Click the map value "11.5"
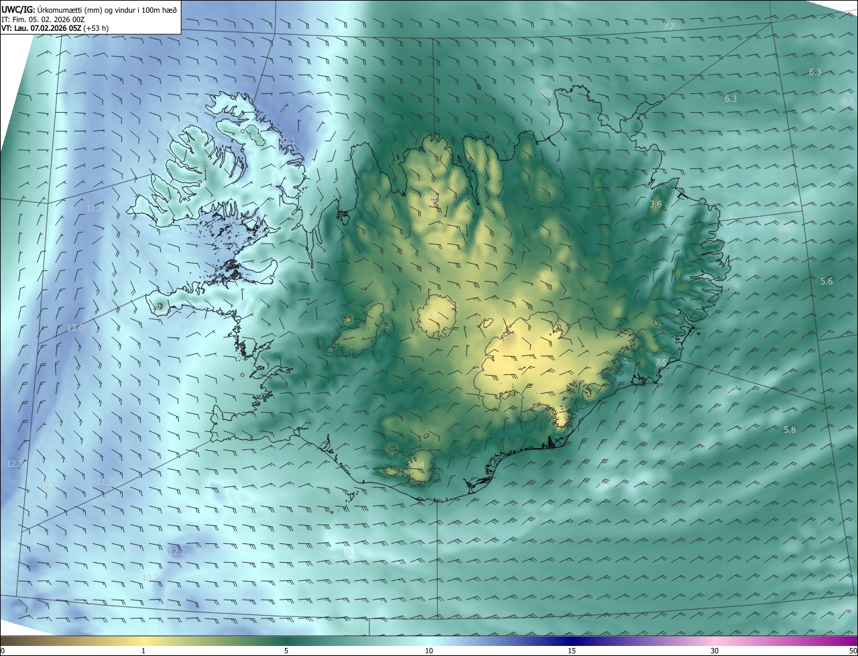This screenshot has height=656, width=858. point(105,482)
